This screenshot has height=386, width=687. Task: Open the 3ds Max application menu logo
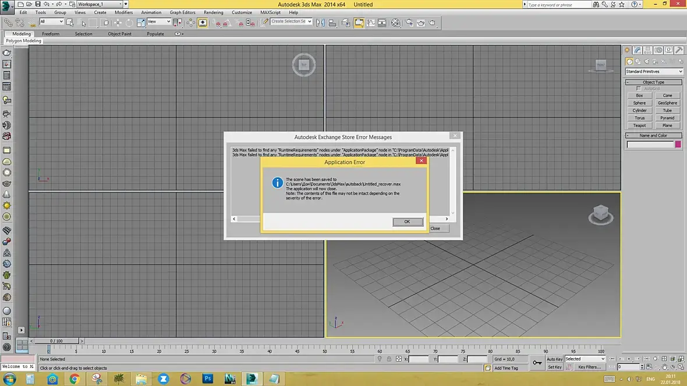6,6
